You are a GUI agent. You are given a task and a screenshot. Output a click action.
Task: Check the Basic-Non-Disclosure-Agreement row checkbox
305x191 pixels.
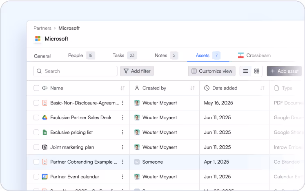[x=36, y=103]
